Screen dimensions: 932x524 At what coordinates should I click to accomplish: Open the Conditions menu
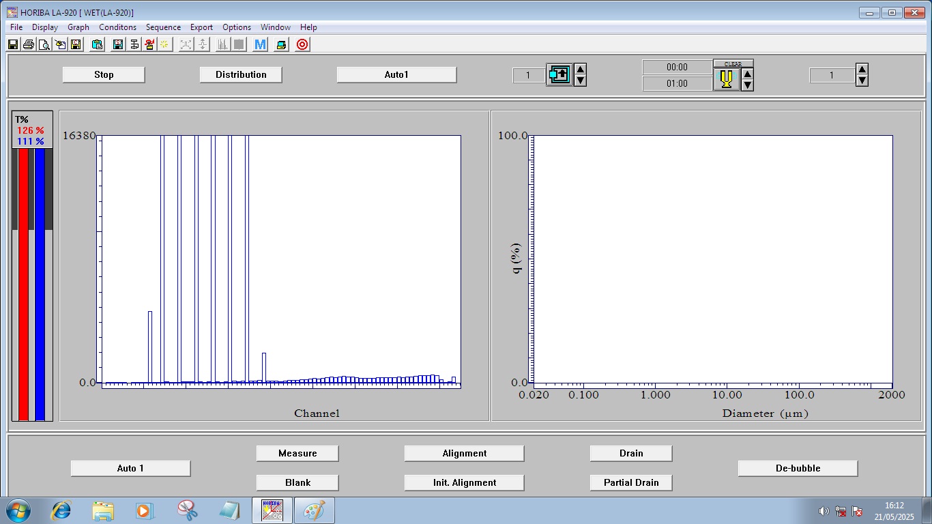117,27
